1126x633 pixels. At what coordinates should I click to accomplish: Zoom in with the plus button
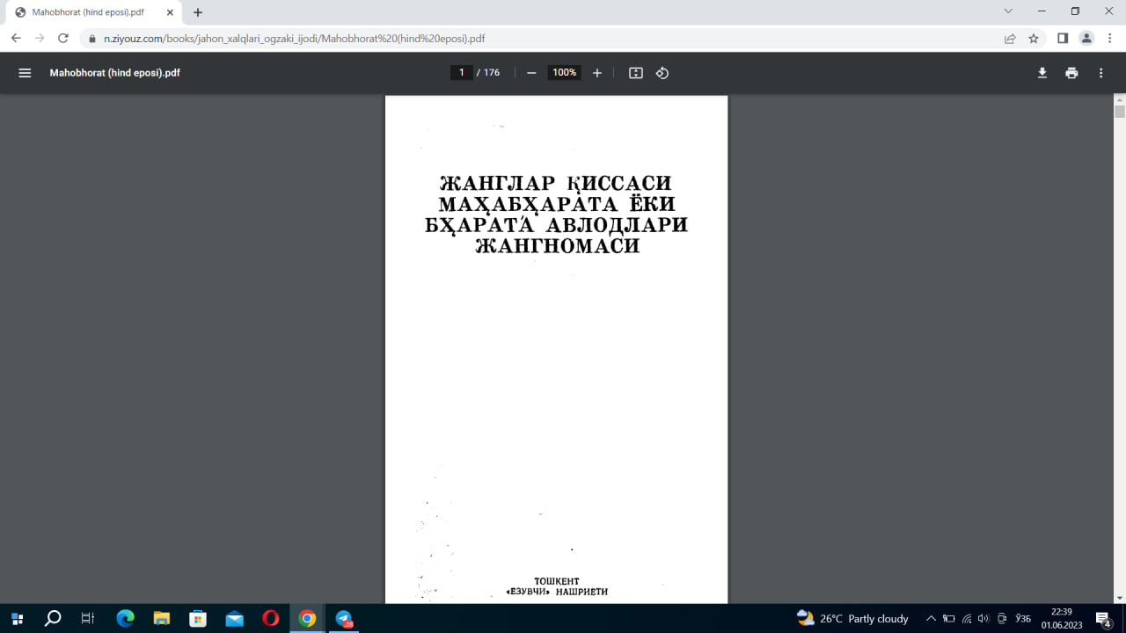point(597,73)
